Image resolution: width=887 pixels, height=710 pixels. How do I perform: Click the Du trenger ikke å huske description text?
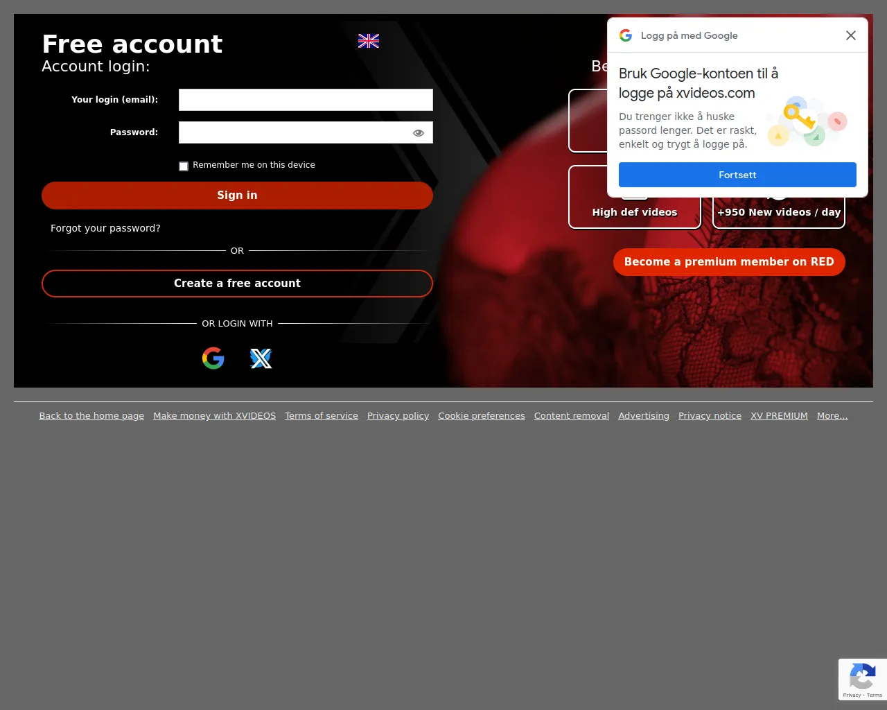pyautogui.click(x=687, y=130)
